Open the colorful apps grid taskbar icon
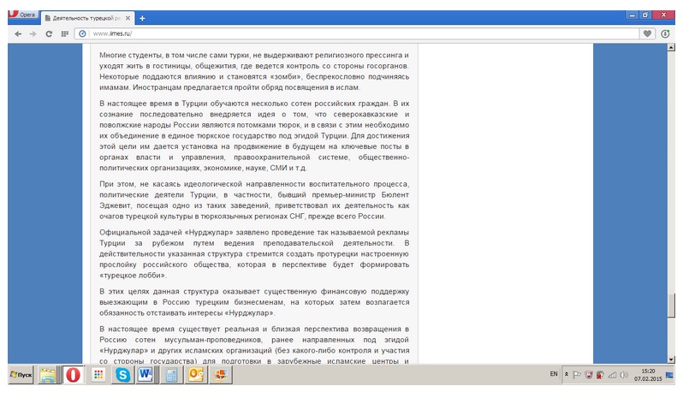683x398 pixels. (98, 375)
